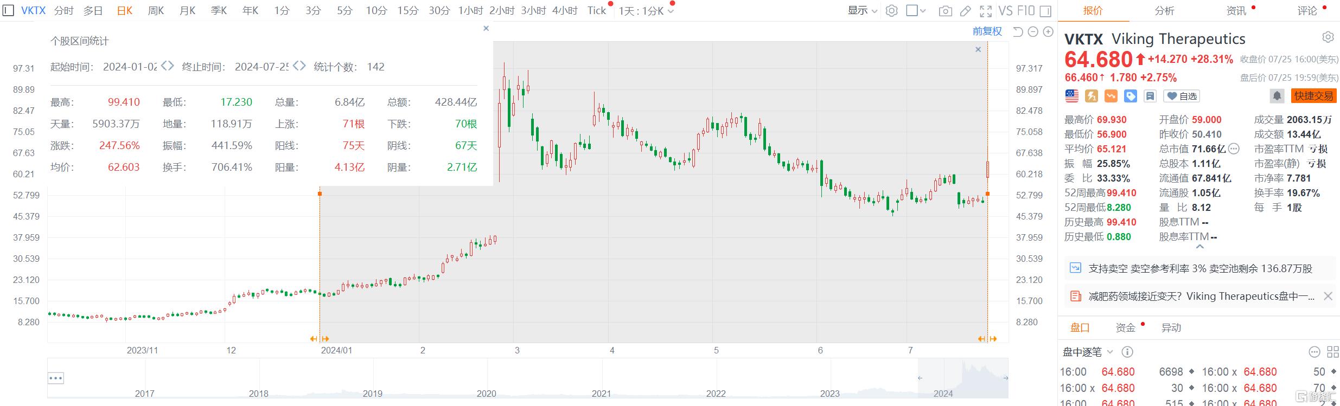Click the 快捷交易 quick trade button
The image size is (1340, 406).
1313,96
